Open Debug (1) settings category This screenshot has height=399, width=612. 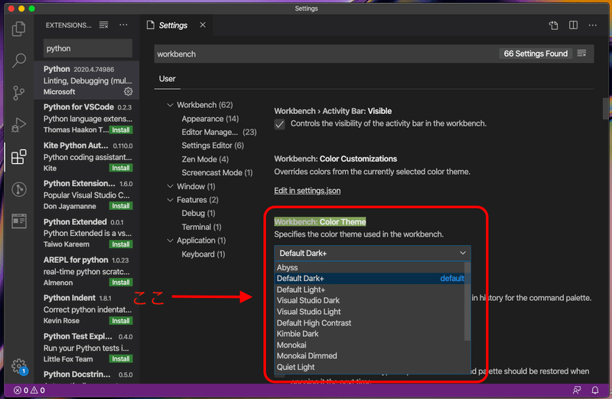tap(198, 213)
